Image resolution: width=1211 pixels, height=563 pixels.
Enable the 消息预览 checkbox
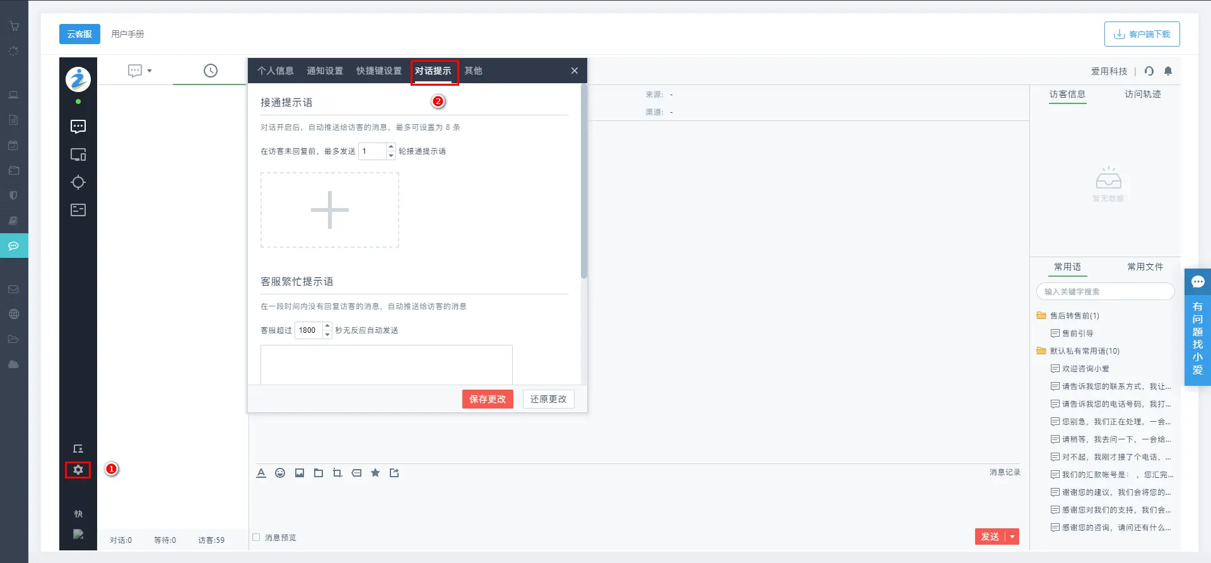click(257, 537)
